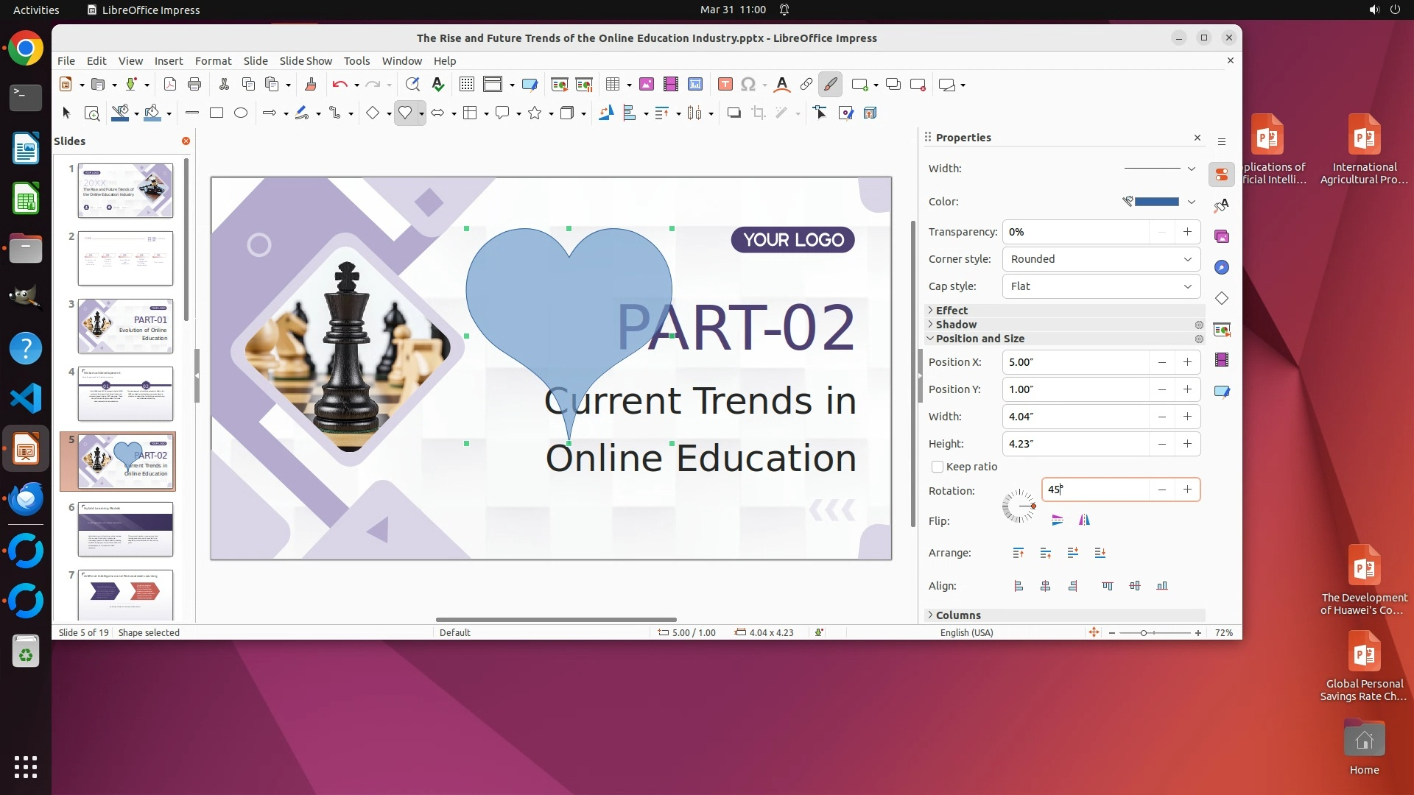Click the Display Grid toolbar icon
The image size is (1414, 795).
tap(466, 85)
